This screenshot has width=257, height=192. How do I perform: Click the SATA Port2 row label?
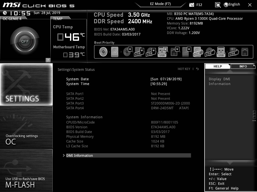(x=75, y=98)
